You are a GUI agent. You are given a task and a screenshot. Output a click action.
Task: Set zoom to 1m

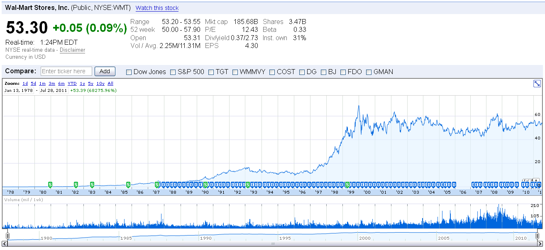coord(42,83)
